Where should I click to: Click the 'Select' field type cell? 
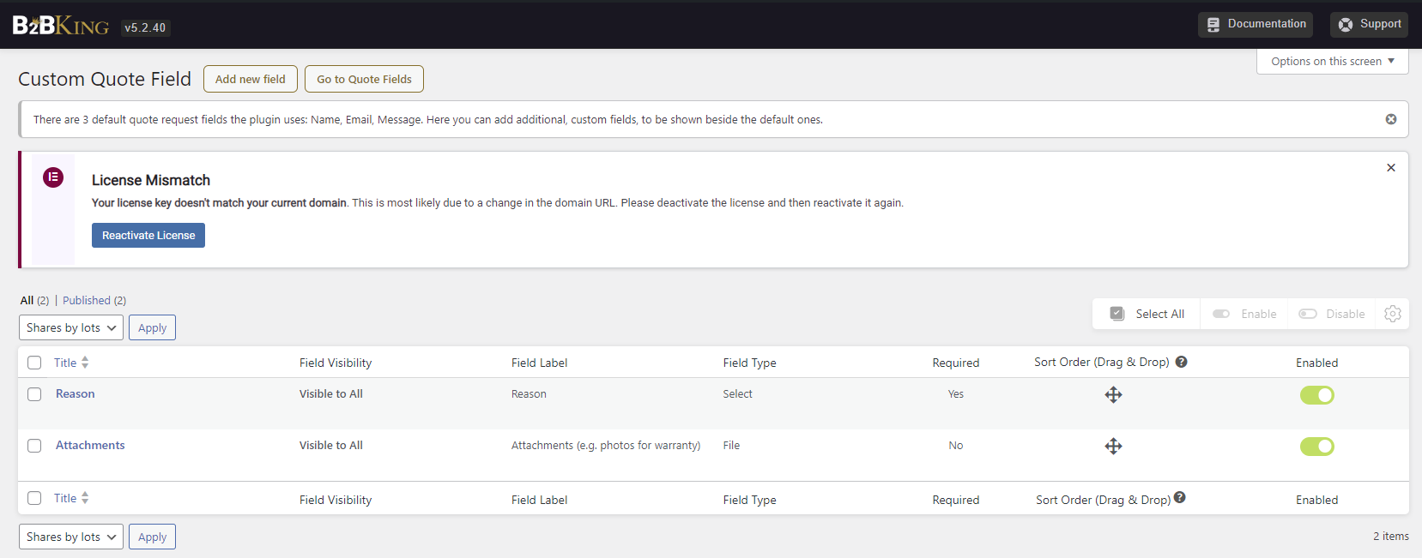(737, 393)
